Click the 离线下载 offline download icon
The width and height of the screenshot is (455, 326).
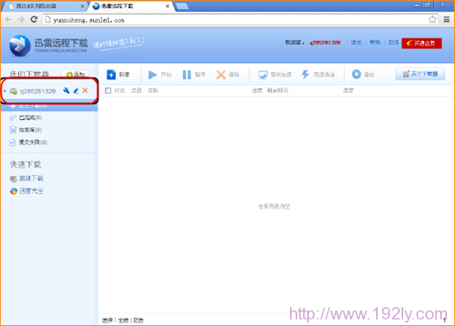(x=13, y=179)
